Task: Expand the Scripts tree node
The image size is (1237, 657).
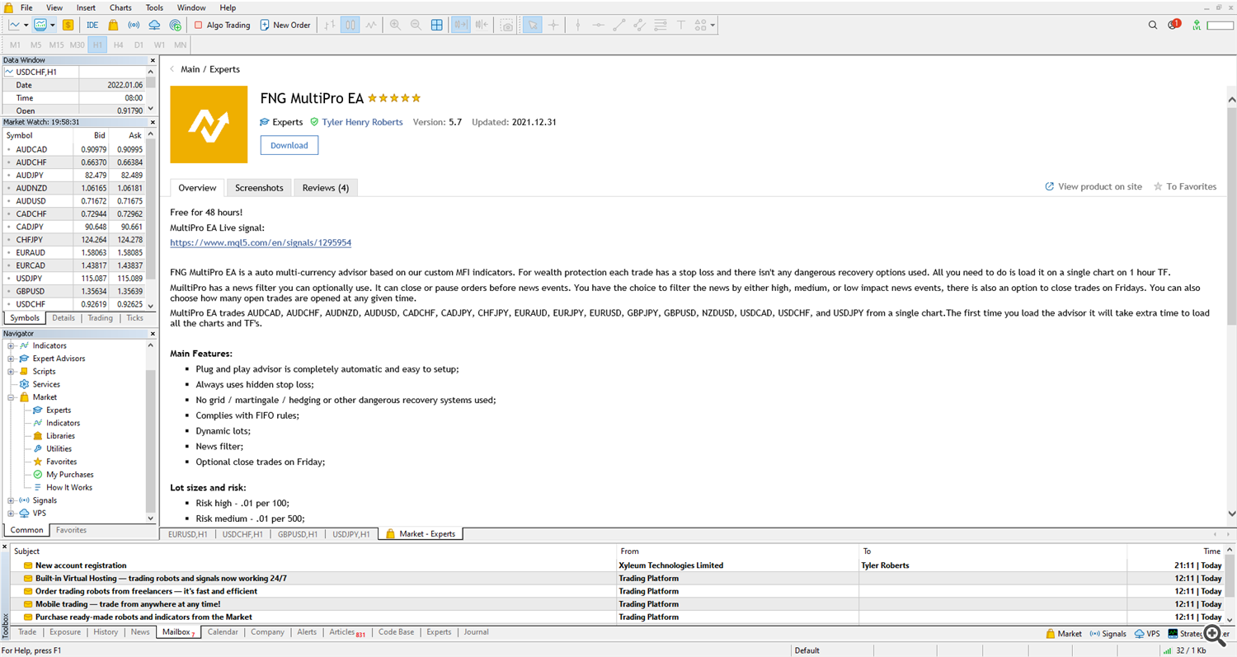Action: (11, 372)
